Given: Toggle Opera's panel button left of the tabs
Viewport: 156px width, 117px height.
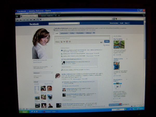Looking at the screenshot, I should pyautogui.click(x=17, y=17).
